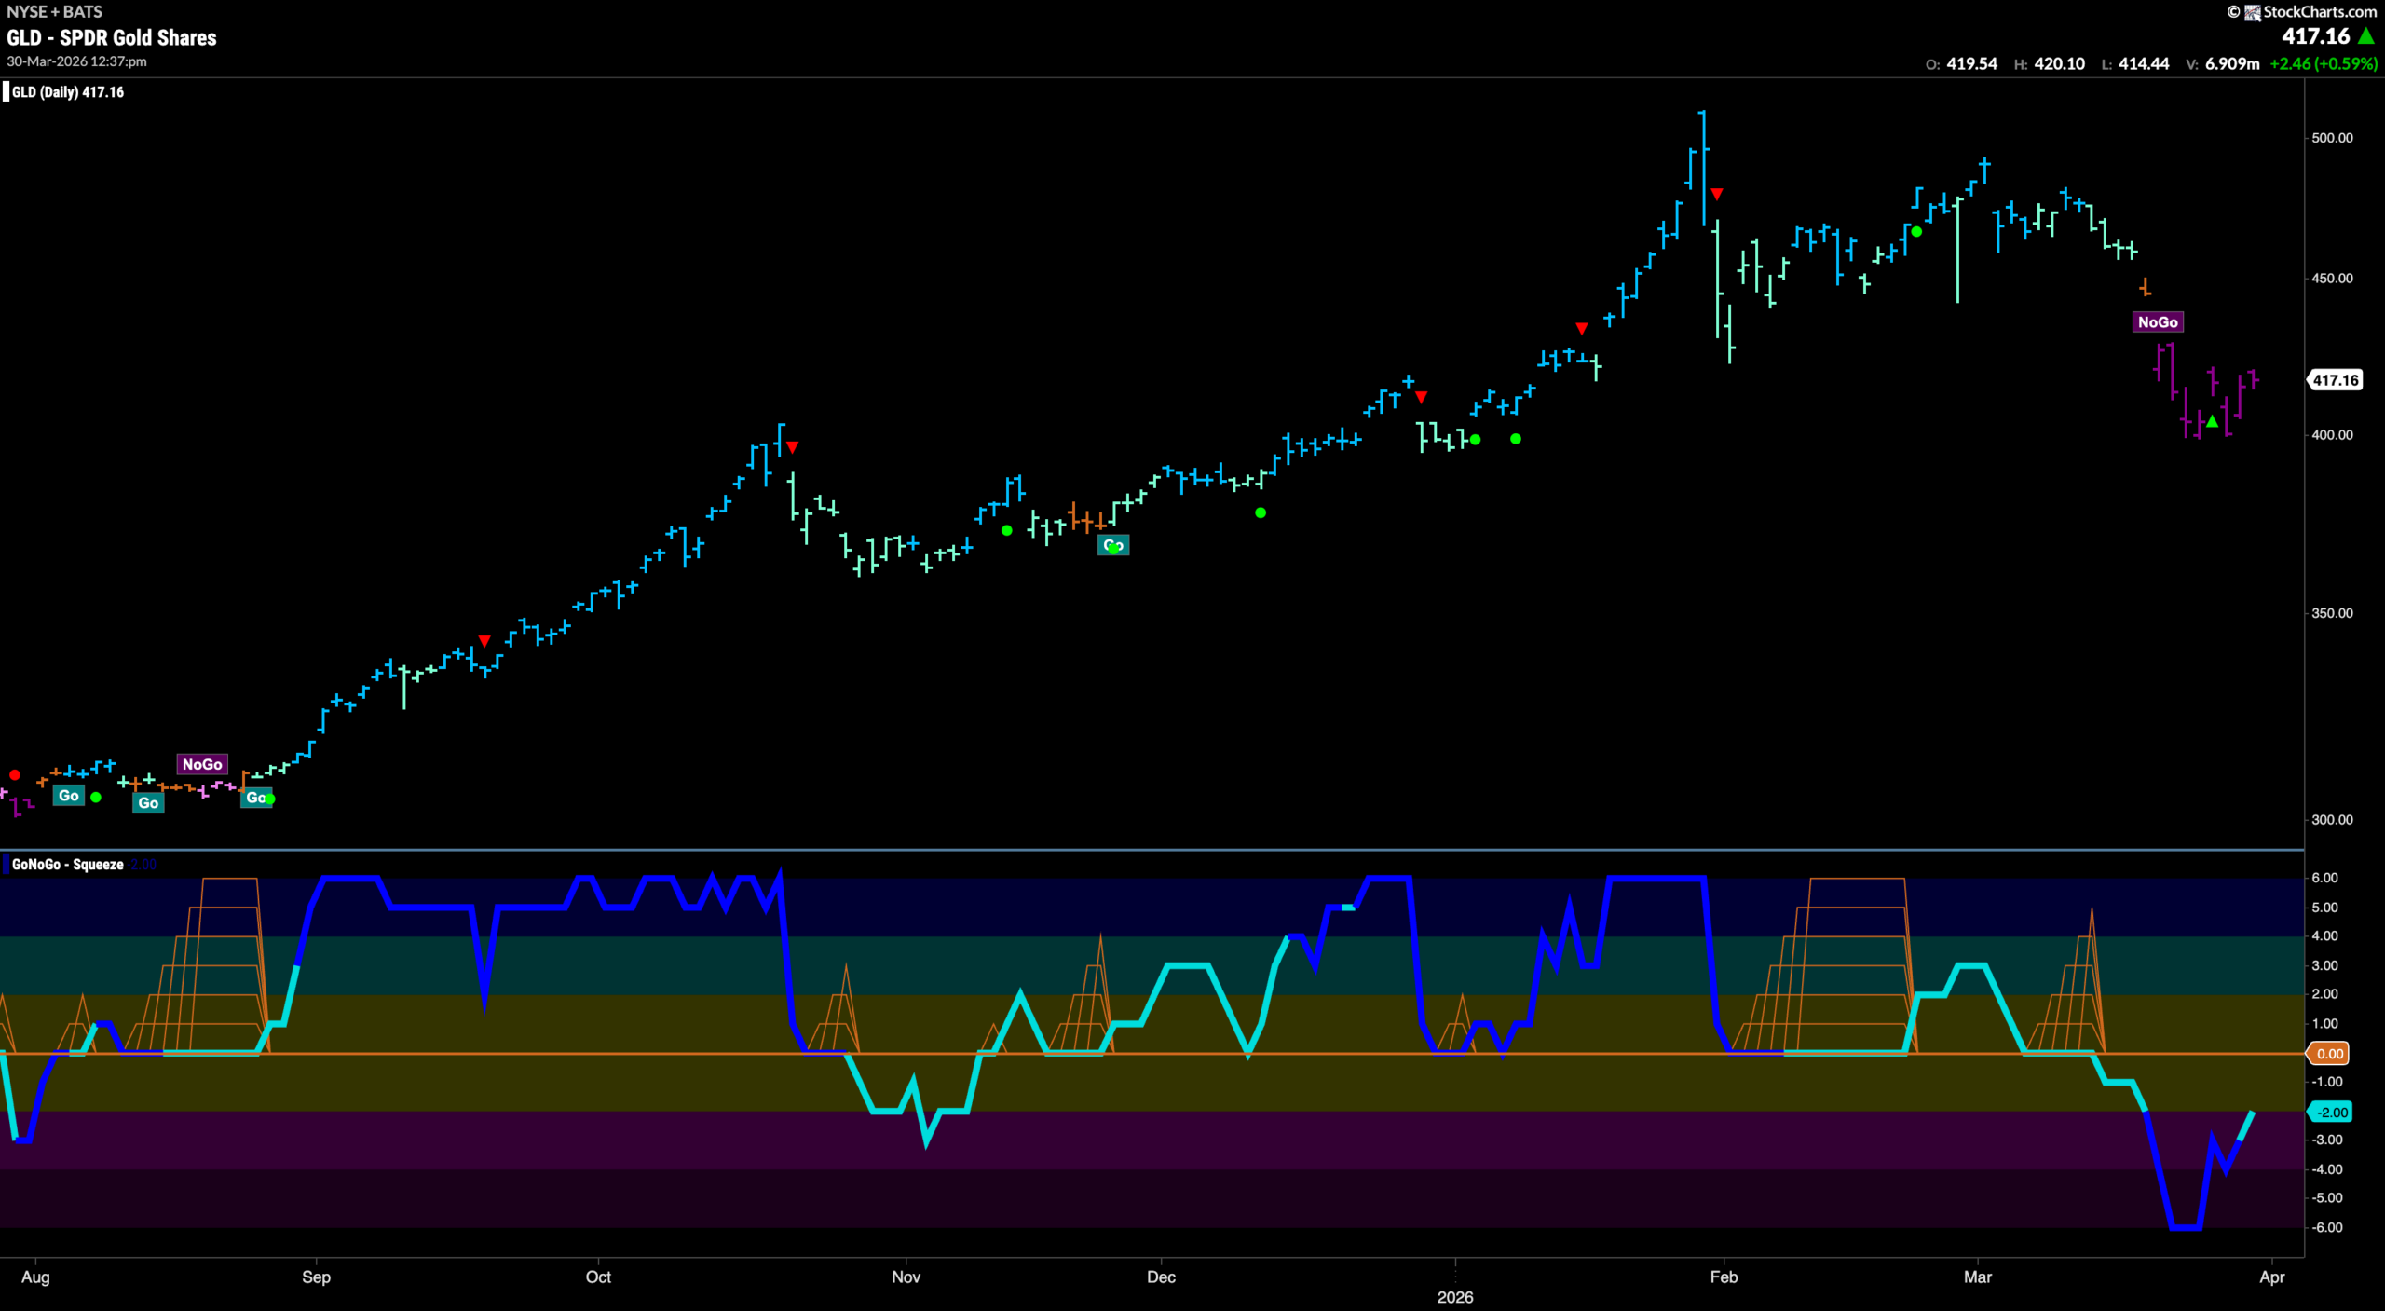Click the GoNoGo - Squeeze panel label
This screenshot has height=1311, width=2385.
click(x=67, y=864)
